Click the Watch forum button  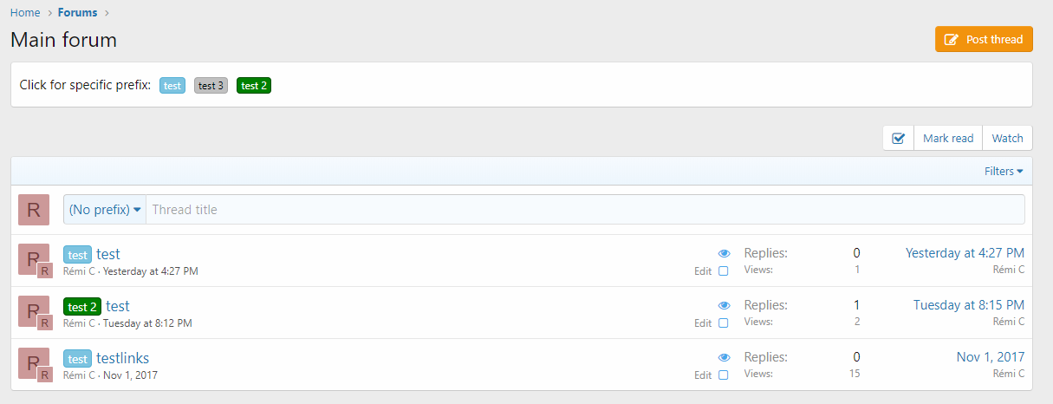1007,138
